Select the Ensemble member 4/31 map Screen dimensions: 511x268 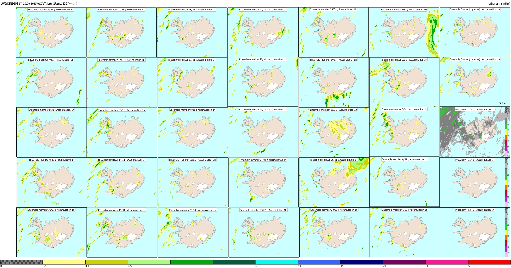tap(405, 182)
